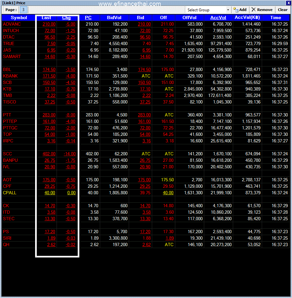Select the ITD symbol
This screenshot has height=298, width=292.
7,212
